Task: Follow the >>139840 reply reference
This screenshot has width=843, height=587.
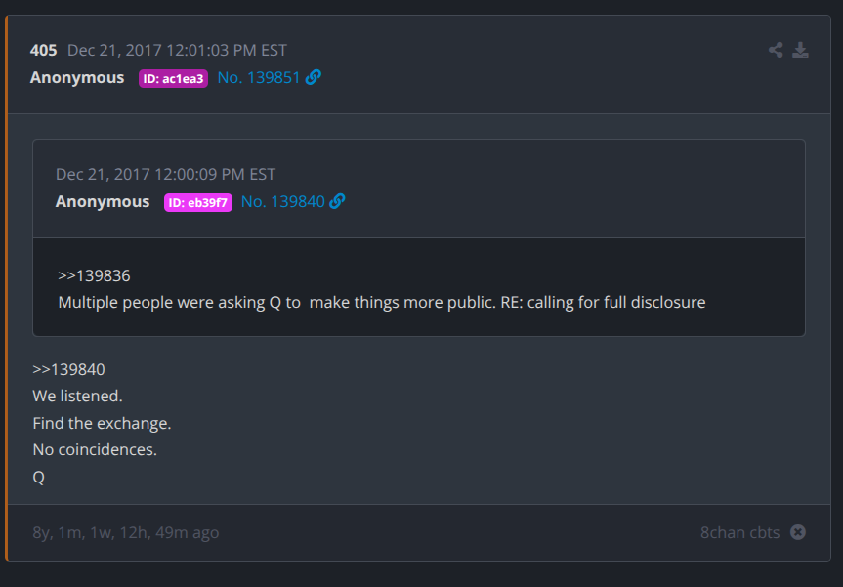Action: coord(68,370)
